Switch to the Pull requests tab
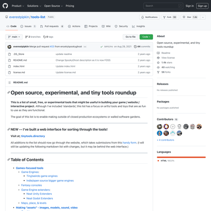Screen dimensions: 211x211 click(52, 26)
